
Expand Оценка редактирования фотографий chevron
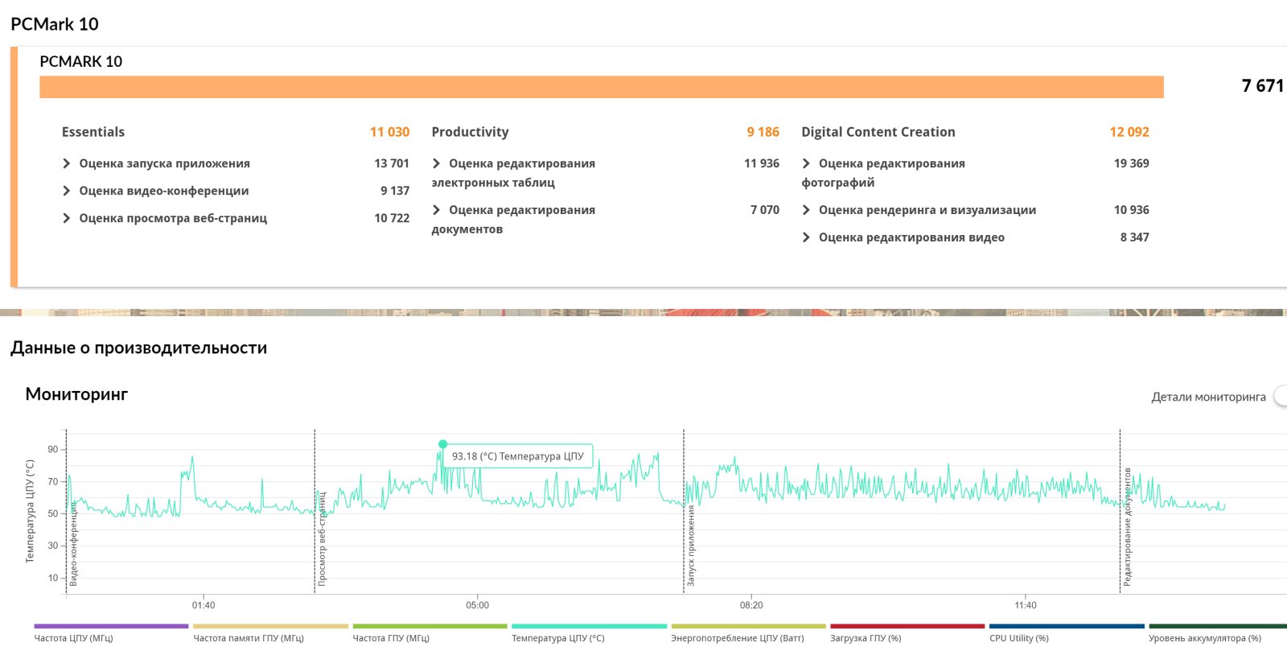tap(807, 163)
